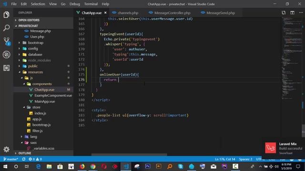Open the Selection menu
The image size is (305, 171).
pos(38,4)
